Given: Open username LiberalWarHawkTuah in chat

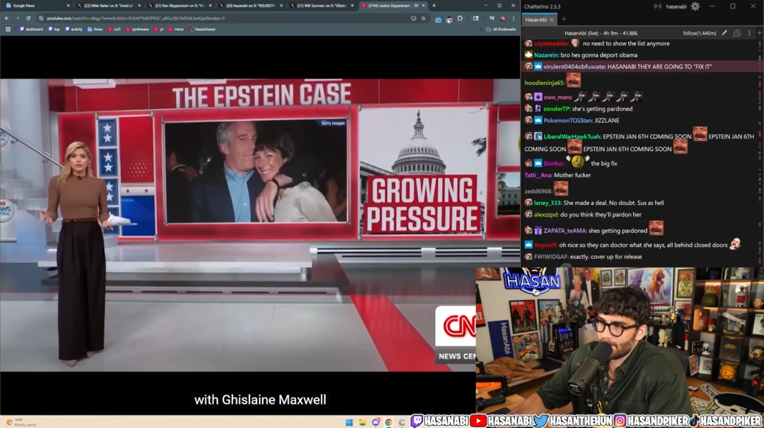Looking at the screenshot, I should click(572, 137).
